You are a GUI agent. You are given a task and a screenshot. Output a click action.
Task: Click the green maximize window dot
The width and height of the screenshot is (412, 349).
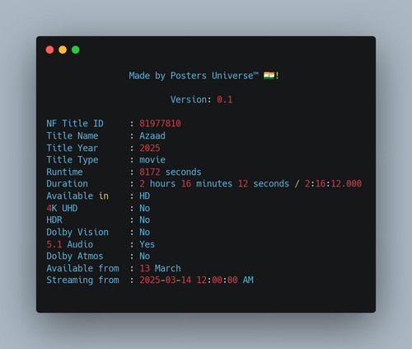76,50
